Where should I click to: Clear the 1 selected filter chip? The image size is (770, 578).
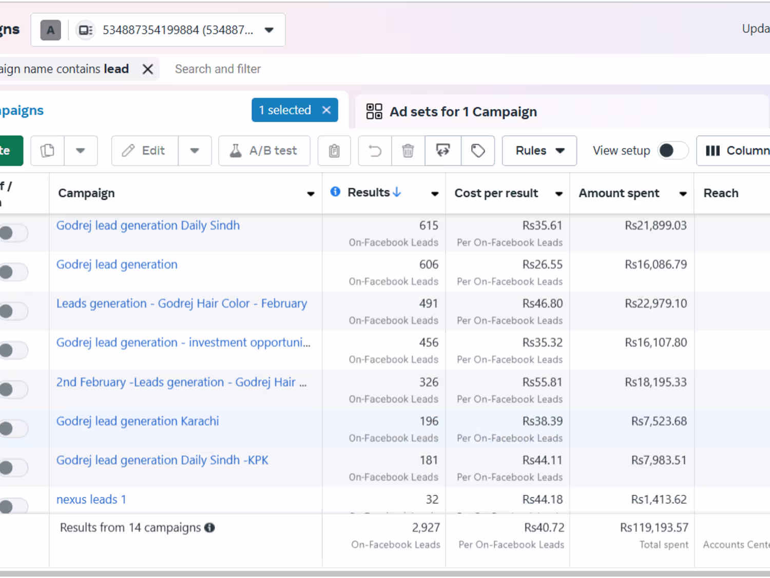326,110
